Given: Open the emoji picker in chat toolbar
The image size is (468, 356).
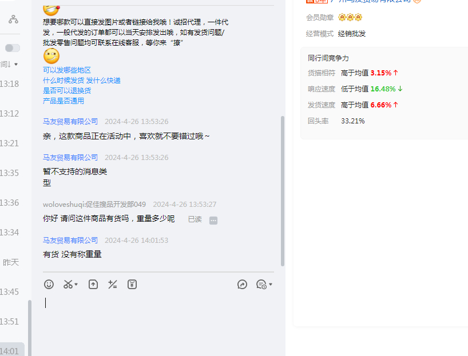Looking at the screenshot, I should coord(49,284).
